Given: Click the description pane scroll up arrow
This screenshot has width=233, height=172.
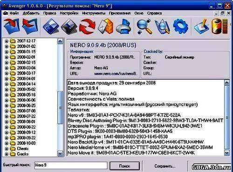Looking at the screenshot, I should (x=227, y=83).
